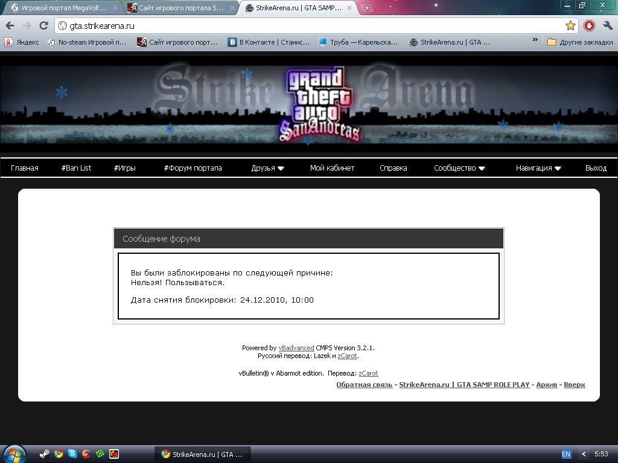Click the Strike Arena GTA San Andreas banner
Image resolution: width=618 pixels, height=463 pixels.
309,104
